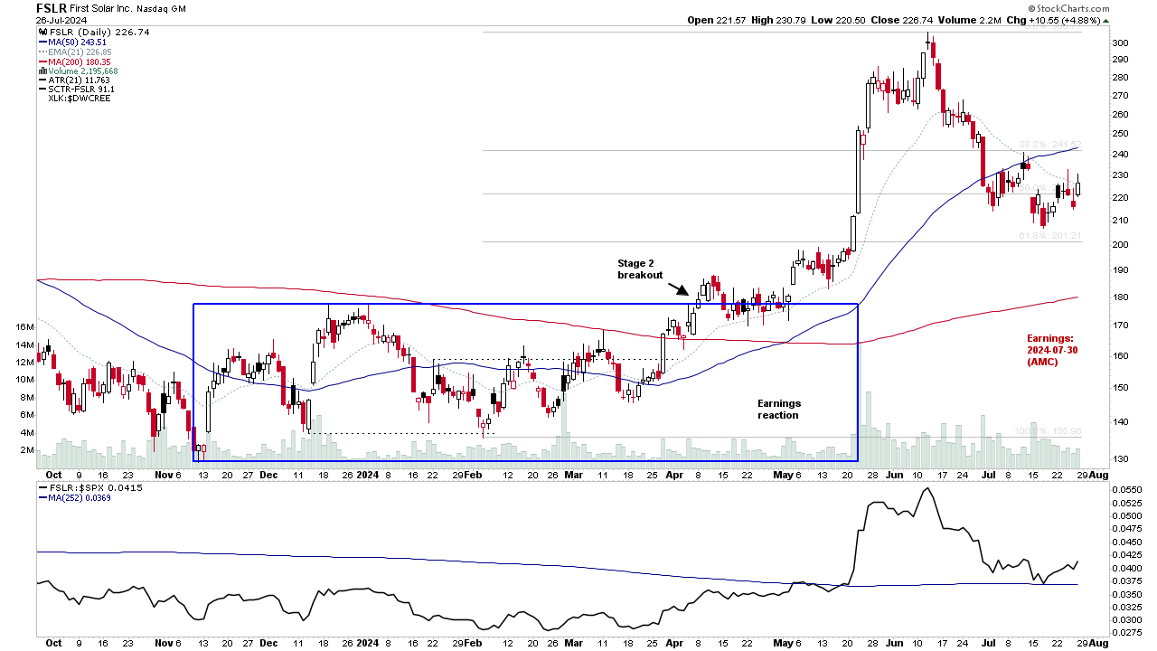The height and width of the screenshot is (651, 1157).
Task: Click the dotted gray marker before EMA(21)
Action: tap(42, 52)
